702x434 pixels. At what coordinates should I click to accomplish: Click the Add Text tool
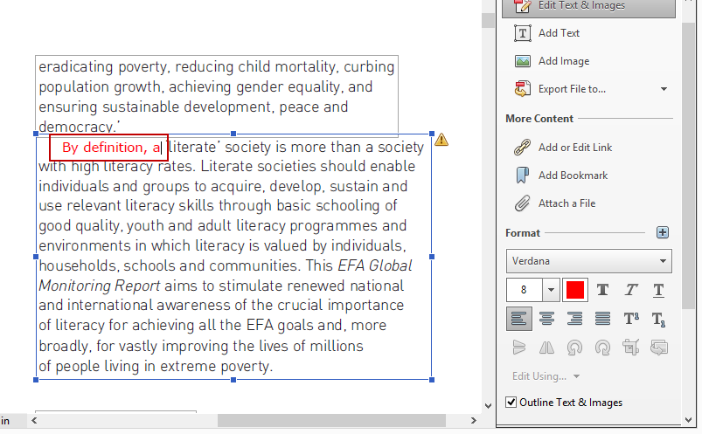(559, 33)
